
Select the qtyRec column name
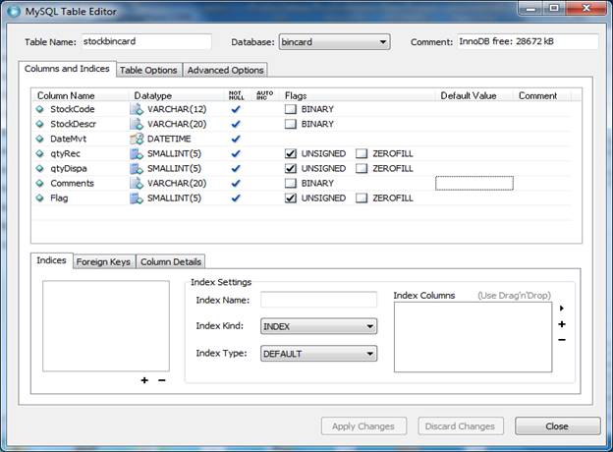(x=65, y=153)
